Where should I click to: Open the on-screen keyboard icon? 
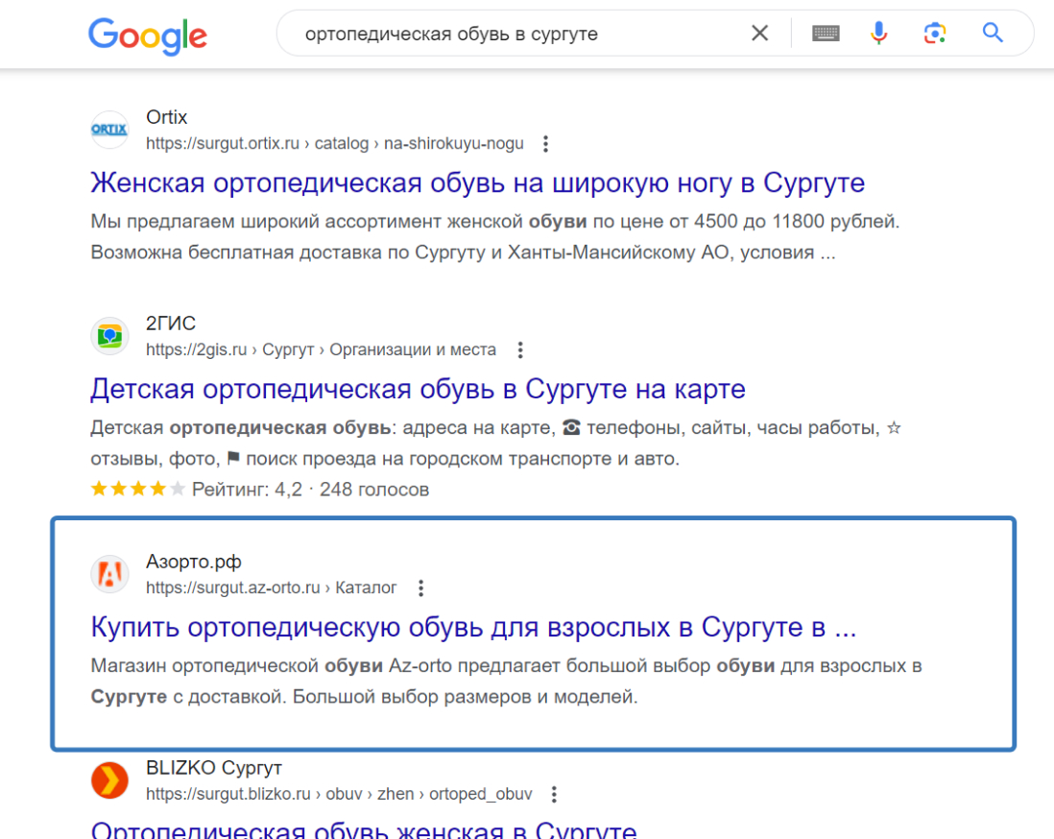826,32
